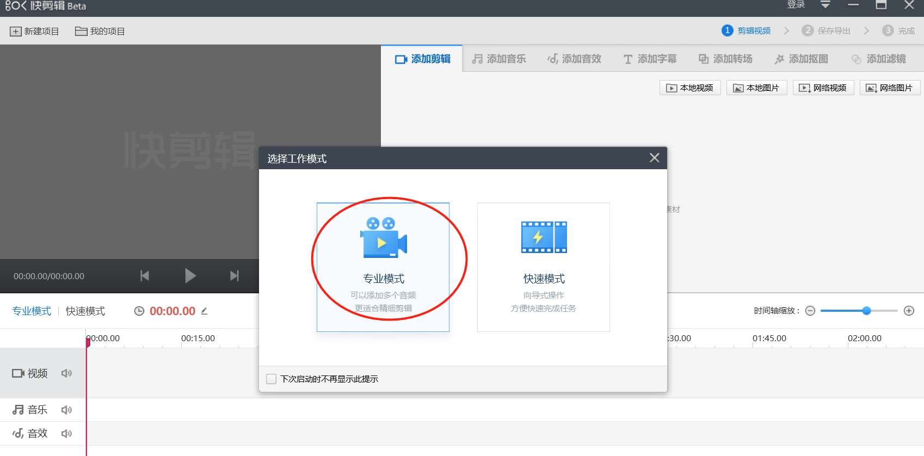Import a 本地视频 local video
This screenshot has width=924, height=456.
(x=690, y=88)
